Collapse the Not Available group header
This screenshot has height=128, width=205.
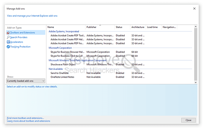click(x=56, y=69)
